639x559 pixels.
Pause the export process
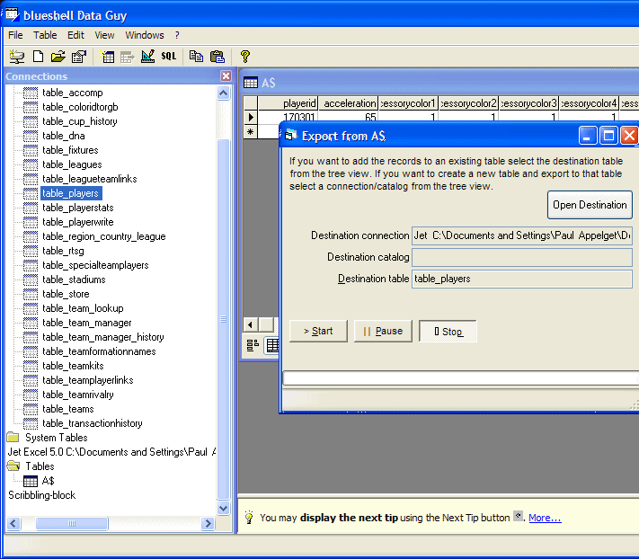[384, 332]
